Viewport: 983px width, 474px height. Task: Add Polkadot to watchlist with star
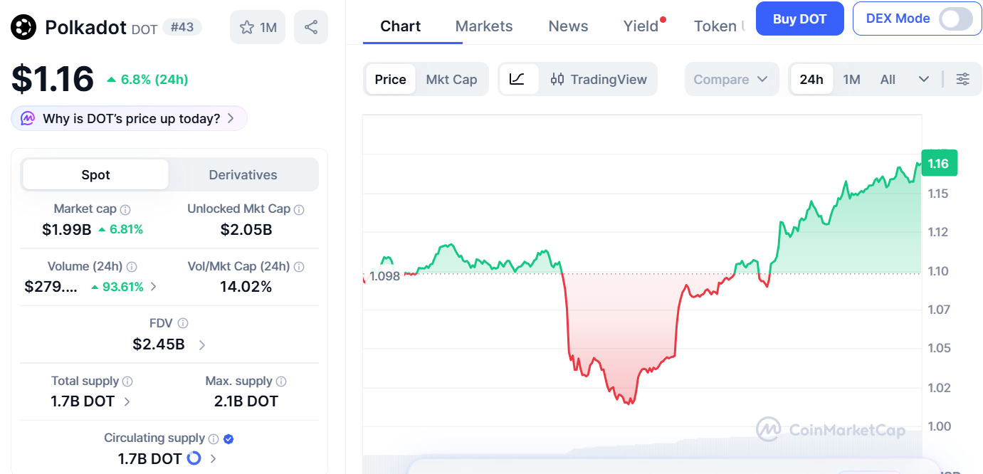coord(247,28)
